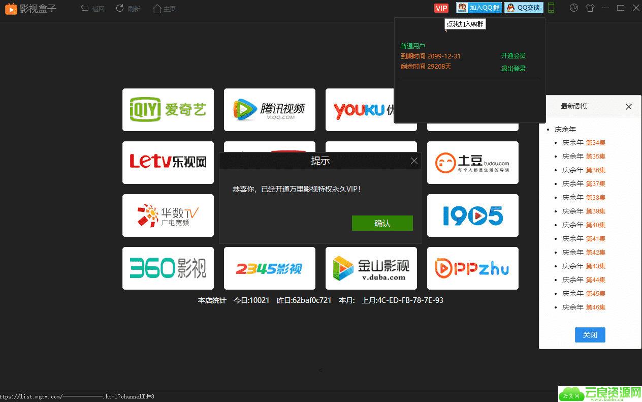The width and height of the screenshot is (642, 402).
Task: Open 庆余年 第39集 episode link
Action: [x=584, y=211]
